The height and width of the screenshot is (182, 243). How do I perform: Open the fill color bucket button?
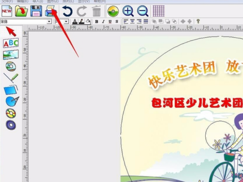point(88,21)
